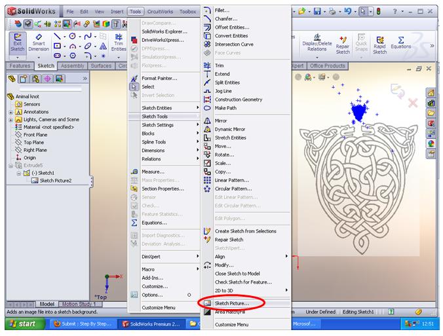Screen dimensions: 443x336
Task: Click the Quick Snaps tool
Action: 361,43
